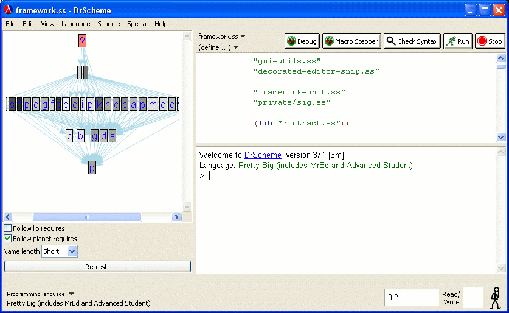Click the module browser horizontal scrollbar thumb

pos(87,217)
